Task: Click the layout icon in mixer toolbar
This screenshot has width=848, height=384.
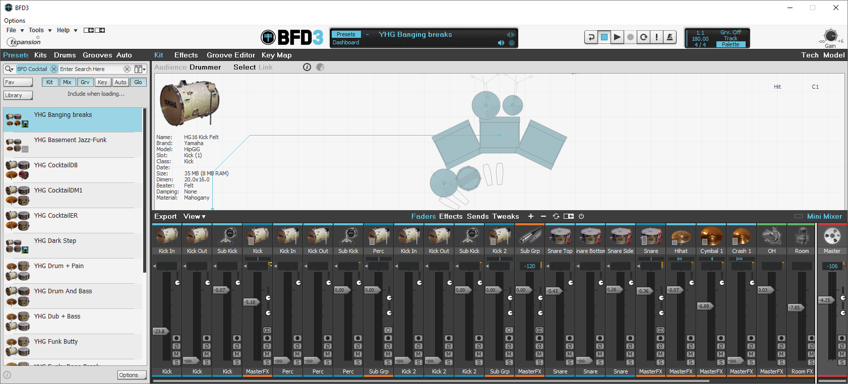Action: point(569,216)
